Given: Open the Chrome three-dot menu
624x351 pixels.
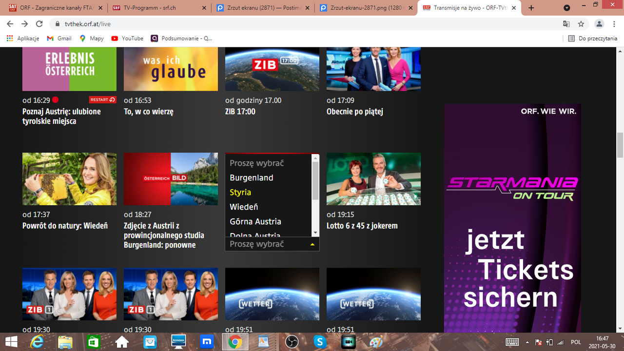Looking at the screenshot, I should pos(614,24).
